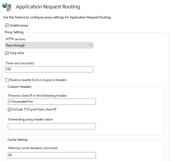Screen dimensions: 171x161
Task: Enable Reverse rewrite host in response headers
Action: [7, 80]
